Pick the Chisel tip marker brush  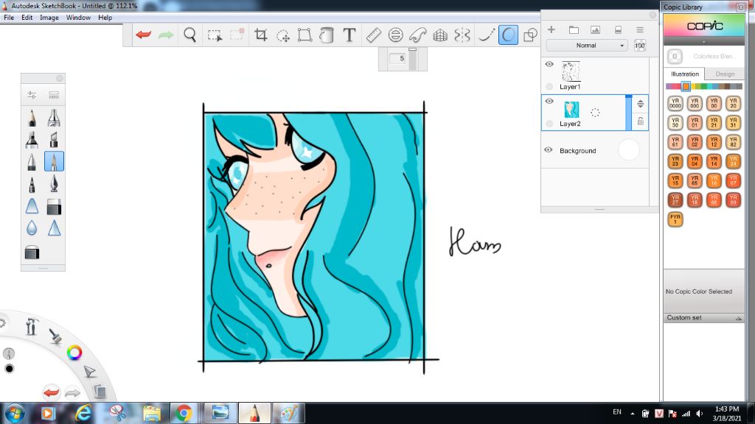point(53,139)
